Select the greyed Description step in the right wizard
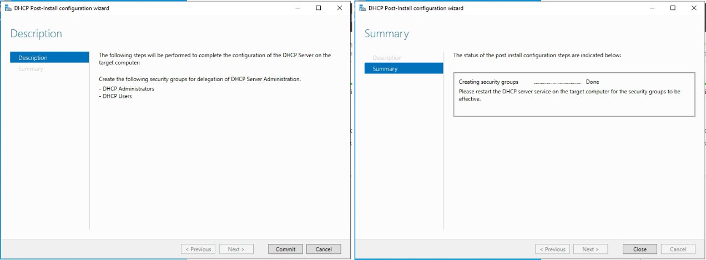706x260 pixels. [x=387, y=58]
